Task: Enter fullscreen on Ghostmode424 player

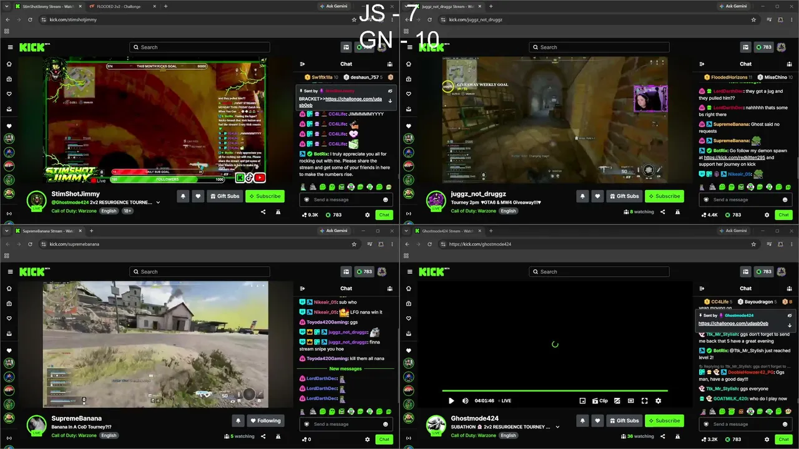Action: coord(644,401)
